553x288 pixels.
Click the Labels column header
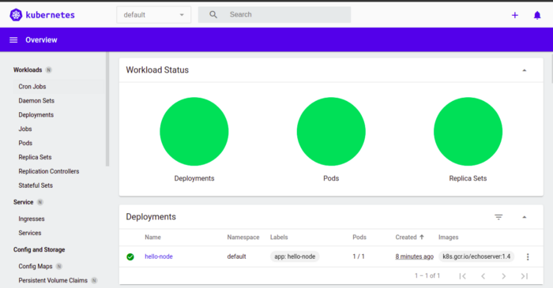click(279, 237)
